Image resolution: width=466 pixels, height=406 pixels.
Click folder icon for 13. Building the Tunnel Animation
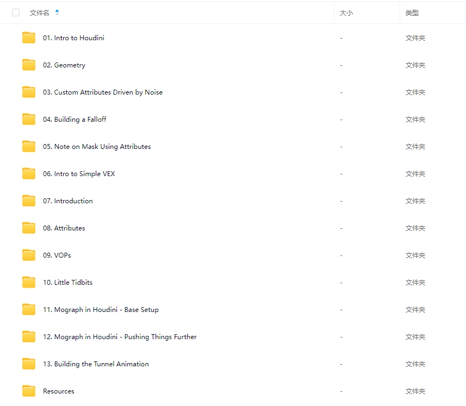[29, 364]
